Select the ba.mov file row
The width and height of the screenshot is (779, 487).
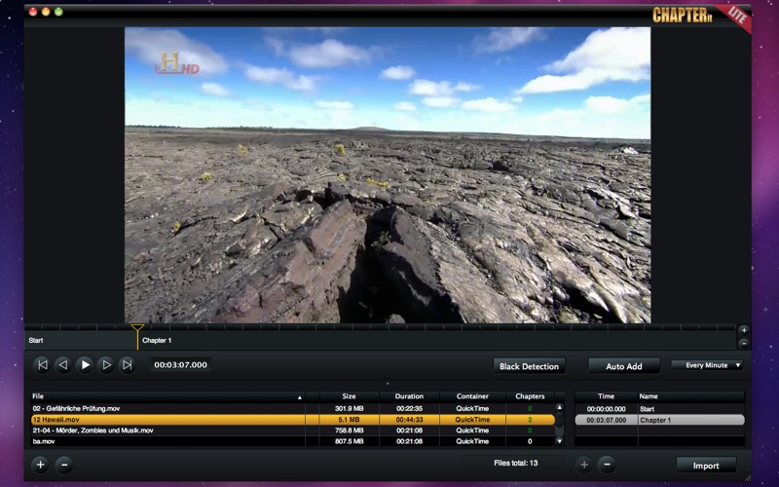(292, 441)
